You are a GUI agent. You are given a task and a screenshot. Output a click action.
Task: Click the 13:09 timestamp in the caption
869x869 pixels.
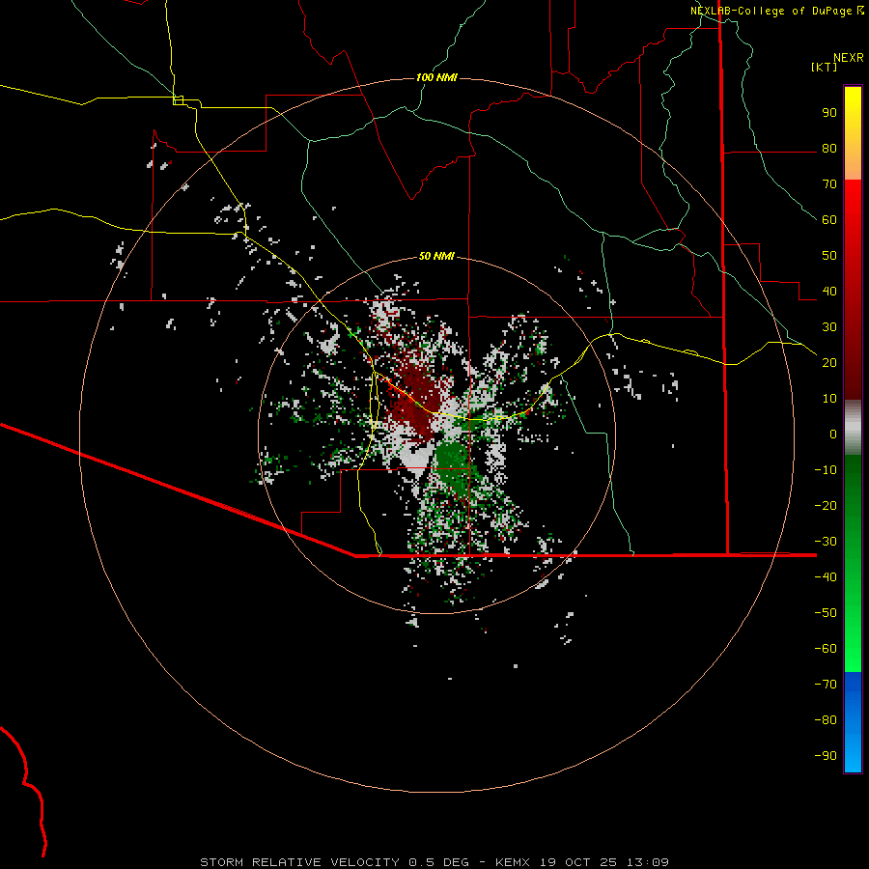(x=647, y=862)
